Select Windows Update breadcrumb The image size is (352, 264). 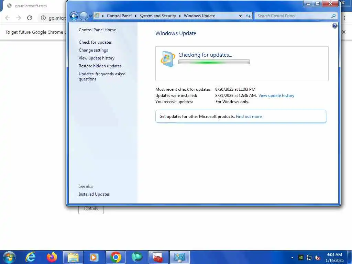(199, 16)
